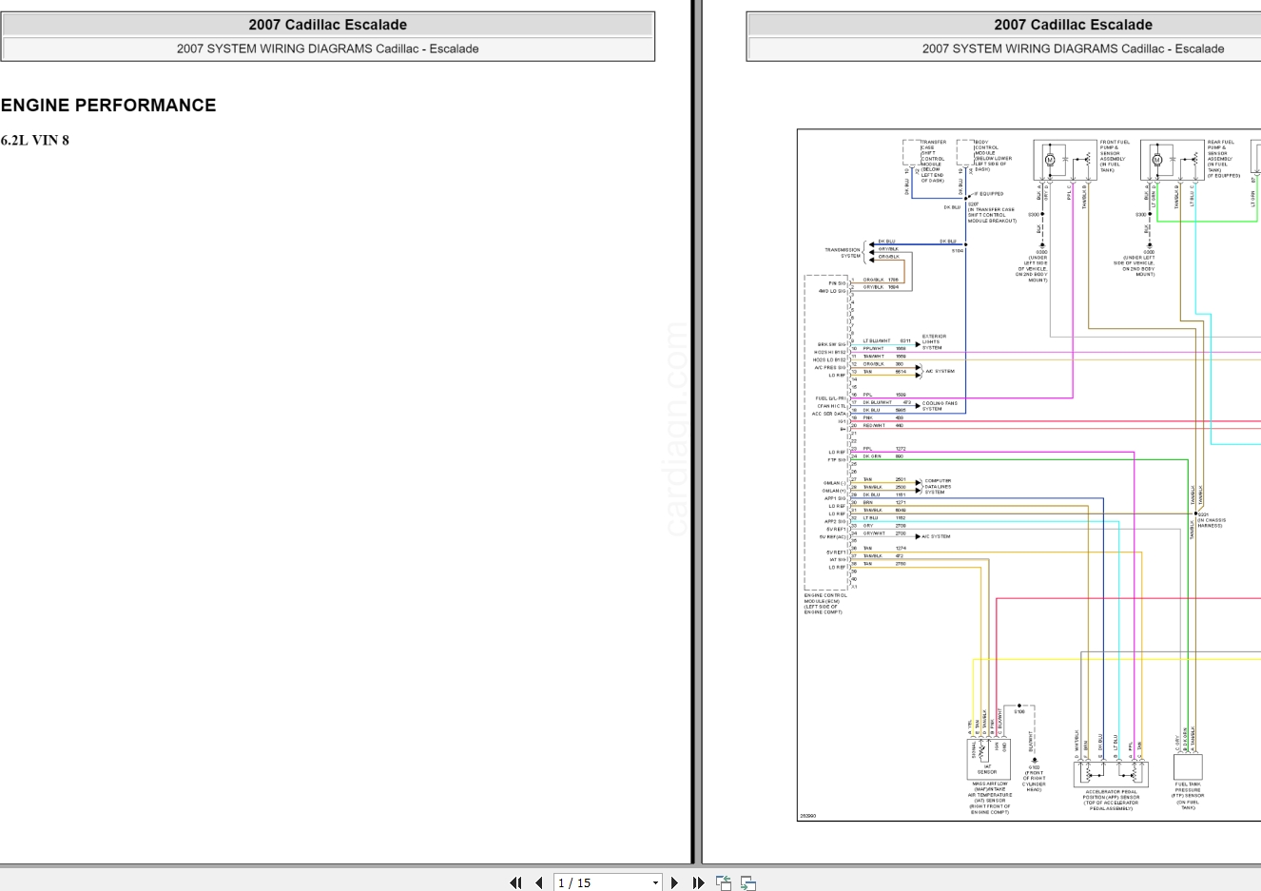
Task: Click the Body Control Module label
Action: pos(993,156)
